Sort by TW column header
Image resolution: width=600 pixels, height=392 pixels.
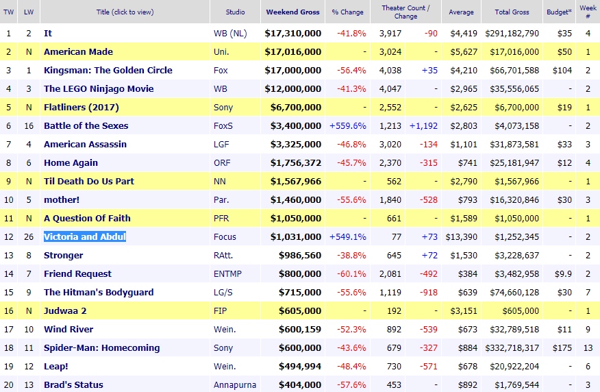[8, 12]
